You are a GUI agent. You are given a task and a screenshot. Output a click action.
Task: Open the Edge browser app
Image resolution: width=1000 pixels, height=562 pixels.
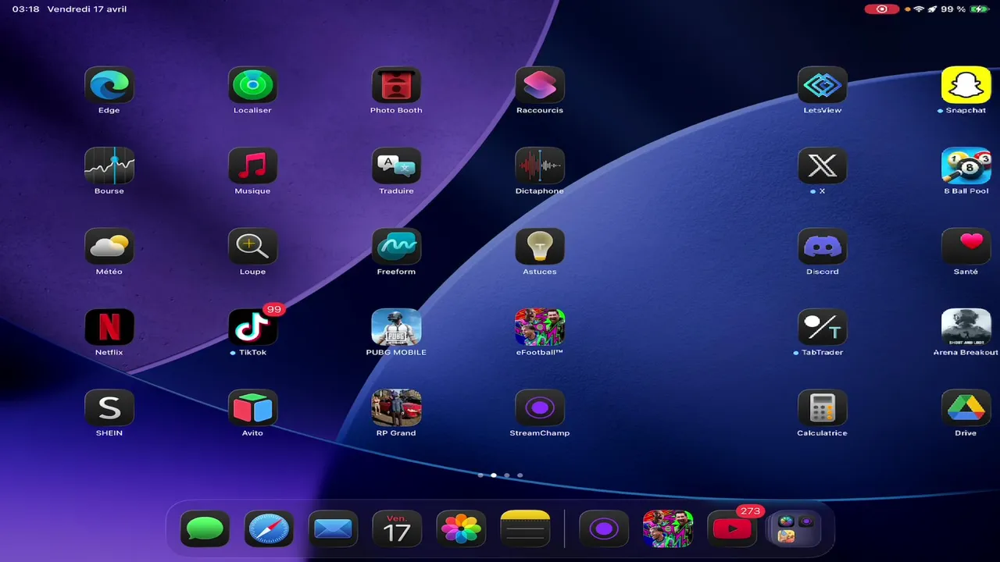pos(109,85)
